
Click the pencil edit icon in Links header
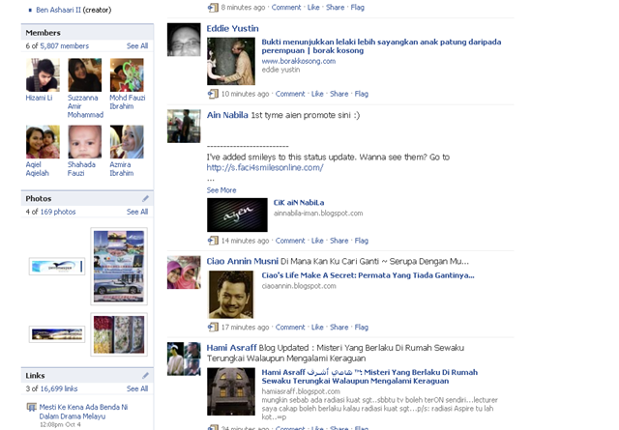coord(145,376)
